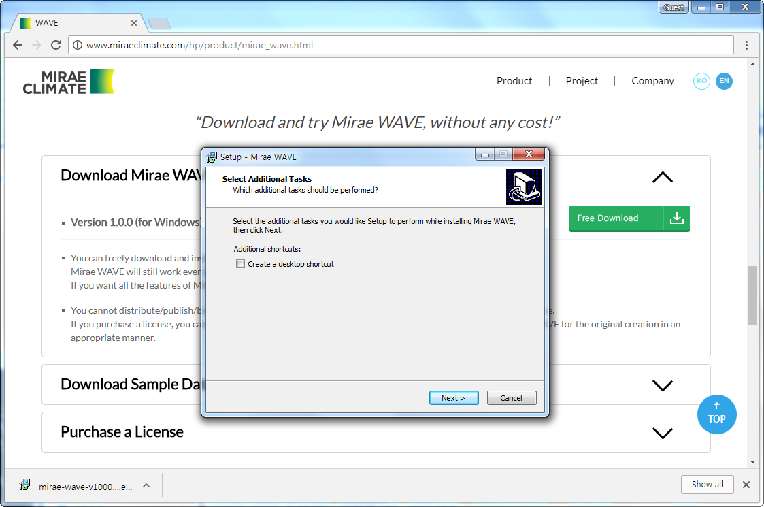The height and width of the screenshot is (507, 764).
Task: Open the Product menu
Action: (x=514, y=81)
